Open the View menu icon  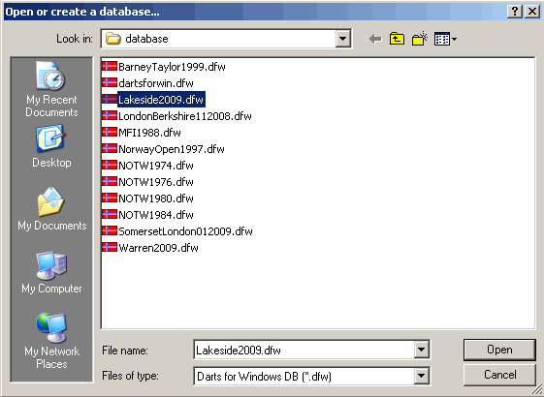tap(445, 39)
